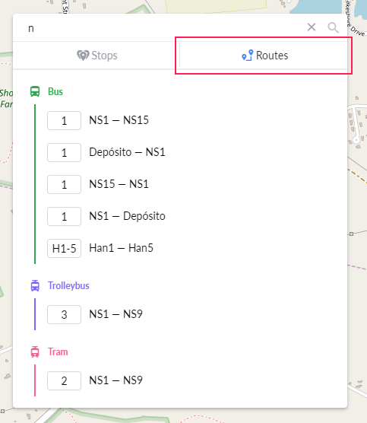Click the H1-5 route number badge
The width and height of the screenshot is (367, 423).
click(64, 249)
